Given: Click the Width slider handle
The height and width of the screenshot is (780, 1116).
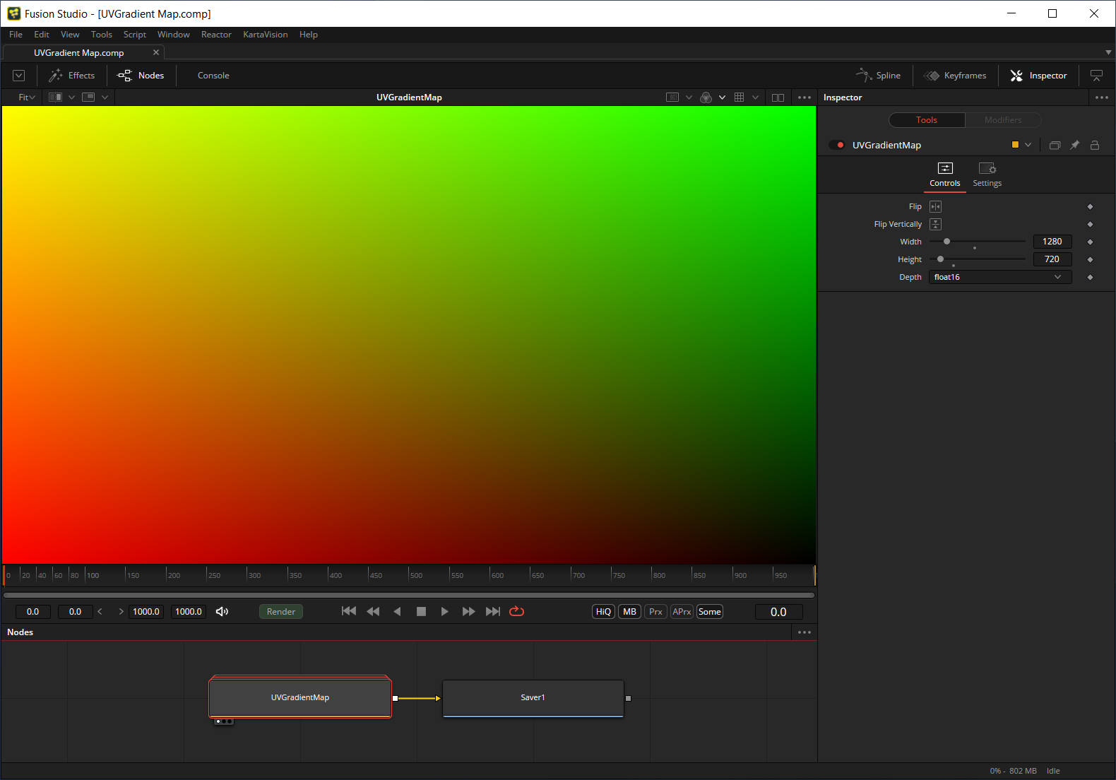Looking at the screenshot, I should [946, 242].
